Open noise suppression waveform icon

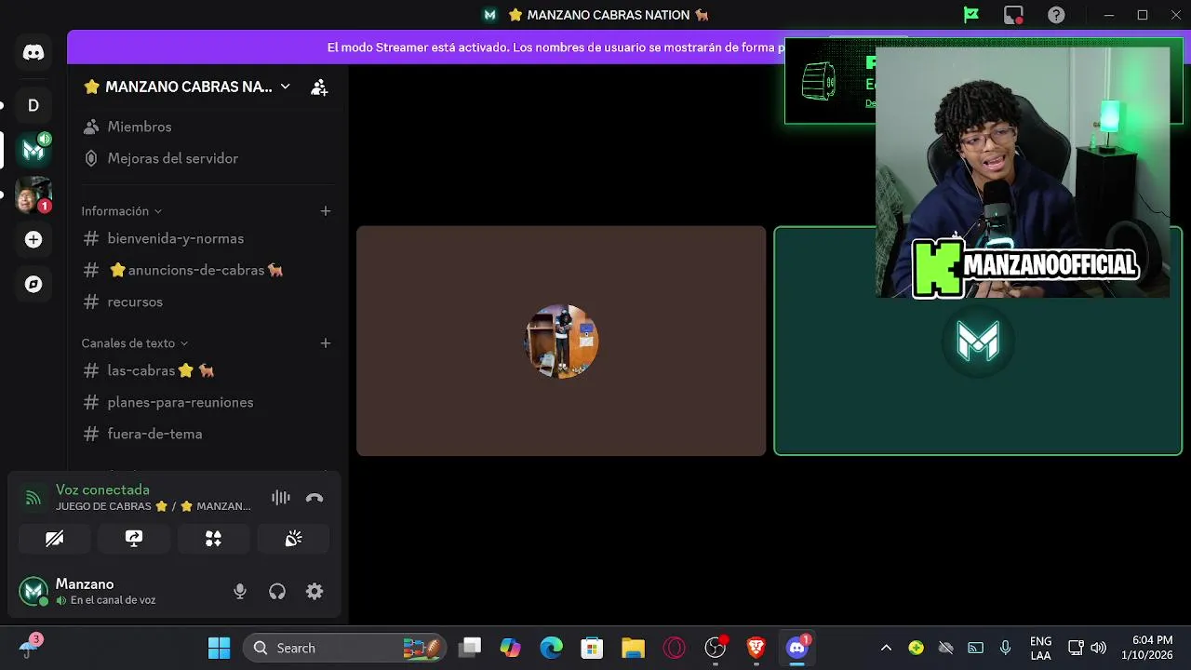pyautogui.click(x=280, y=498)
